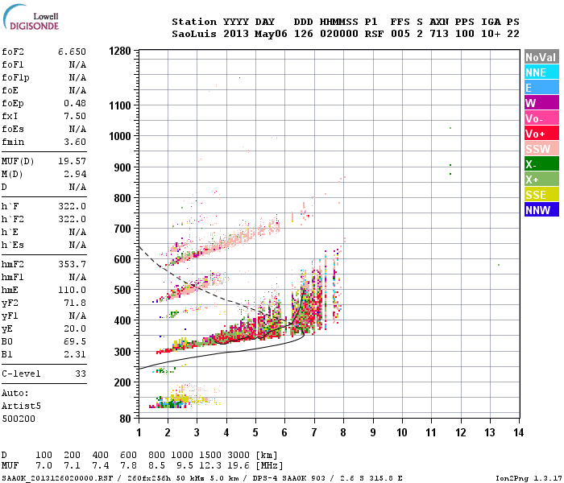564x483 pixels.
Task: Select the SSE yellow legend swatch
Action: [x=541, y=195]
